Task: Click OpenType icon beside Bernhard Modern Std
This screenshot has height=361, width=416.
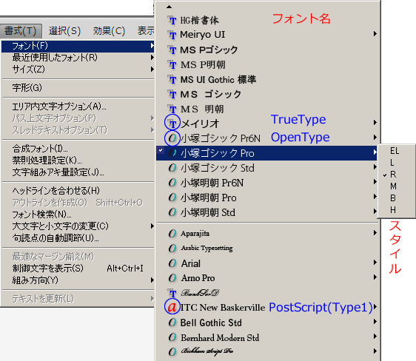Action: (x=172, y=337)
